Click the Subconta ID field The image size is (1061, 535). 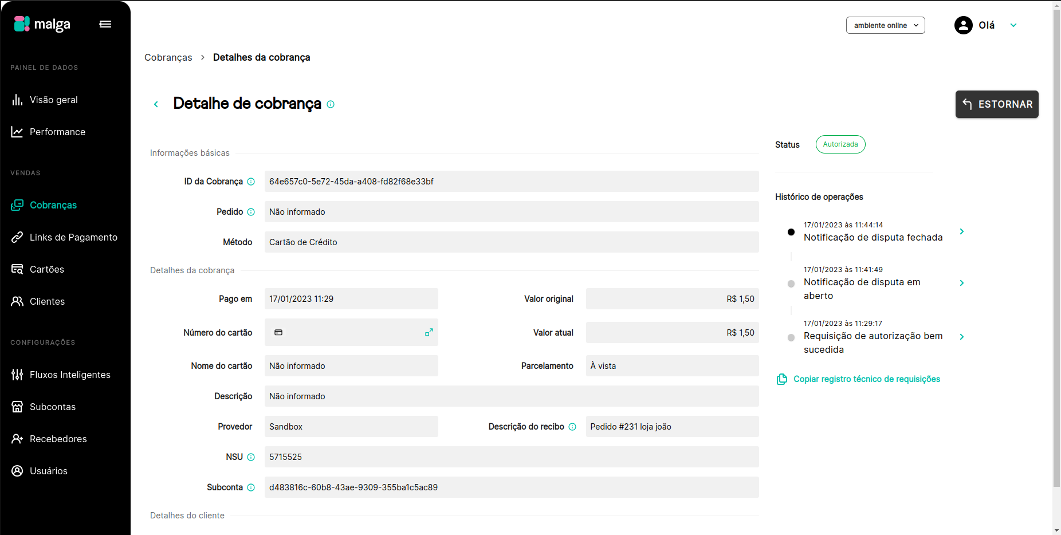[x=512, y=487]
